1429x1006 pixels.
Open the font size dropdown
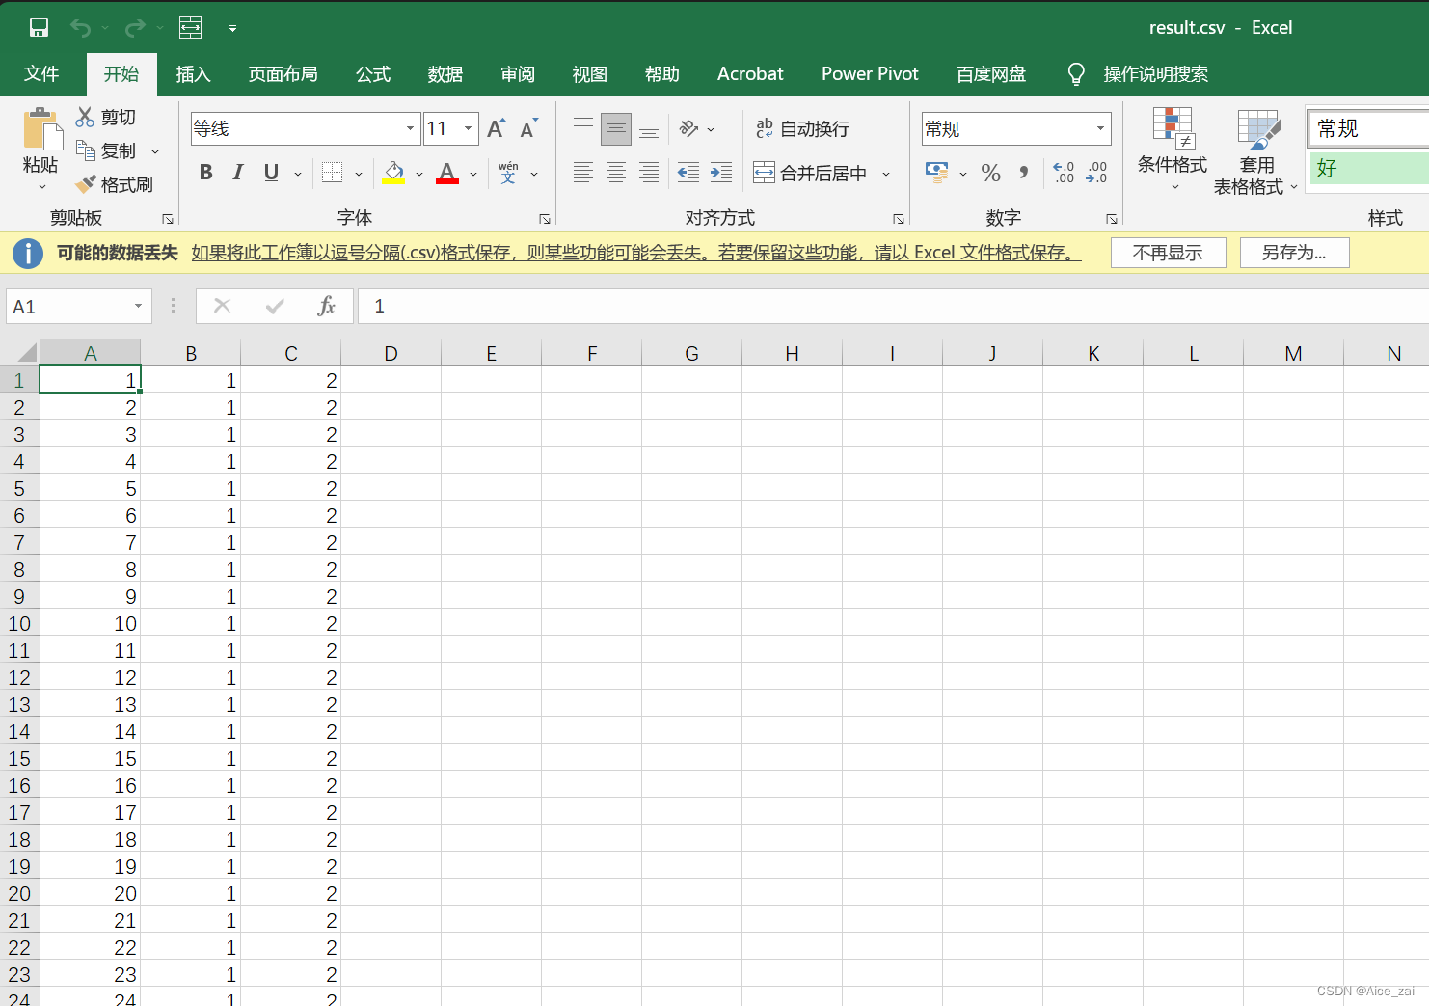tap(469, 128)
